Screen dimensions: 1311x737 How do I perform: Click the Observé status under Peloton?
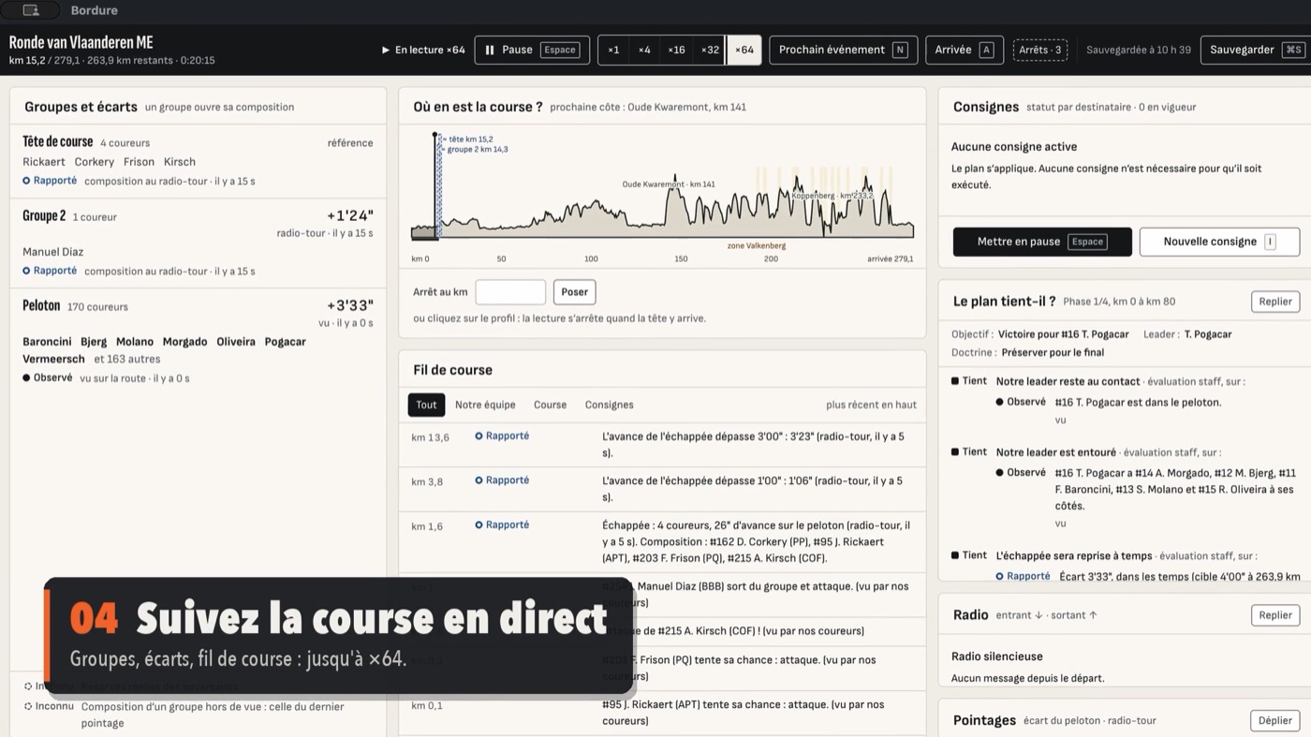pyautogui.click(x=48, y=378)
